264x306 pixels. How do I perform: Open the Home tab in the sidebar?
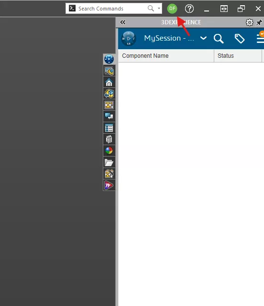[109, 82]
